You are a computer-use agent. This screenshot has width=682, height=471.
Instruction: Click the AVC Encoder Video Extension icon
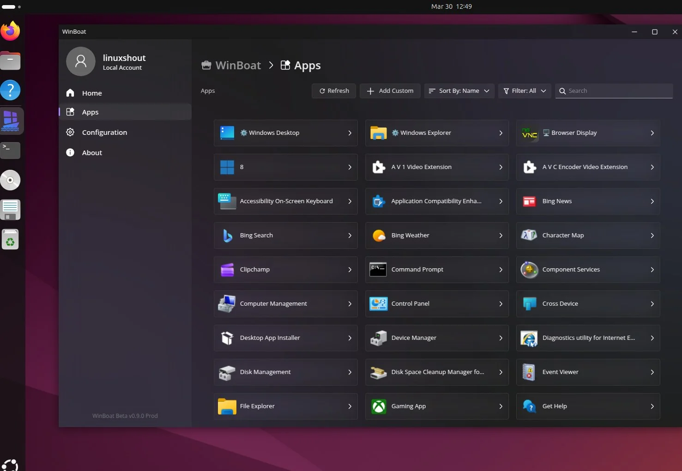530,167
